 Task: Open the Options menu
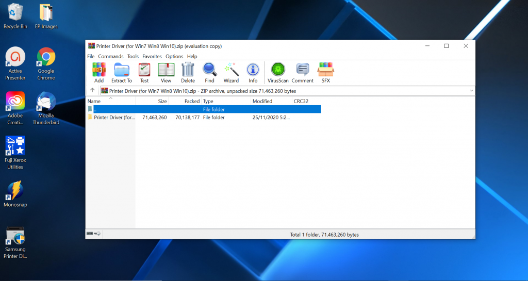[x=174, y=56]
